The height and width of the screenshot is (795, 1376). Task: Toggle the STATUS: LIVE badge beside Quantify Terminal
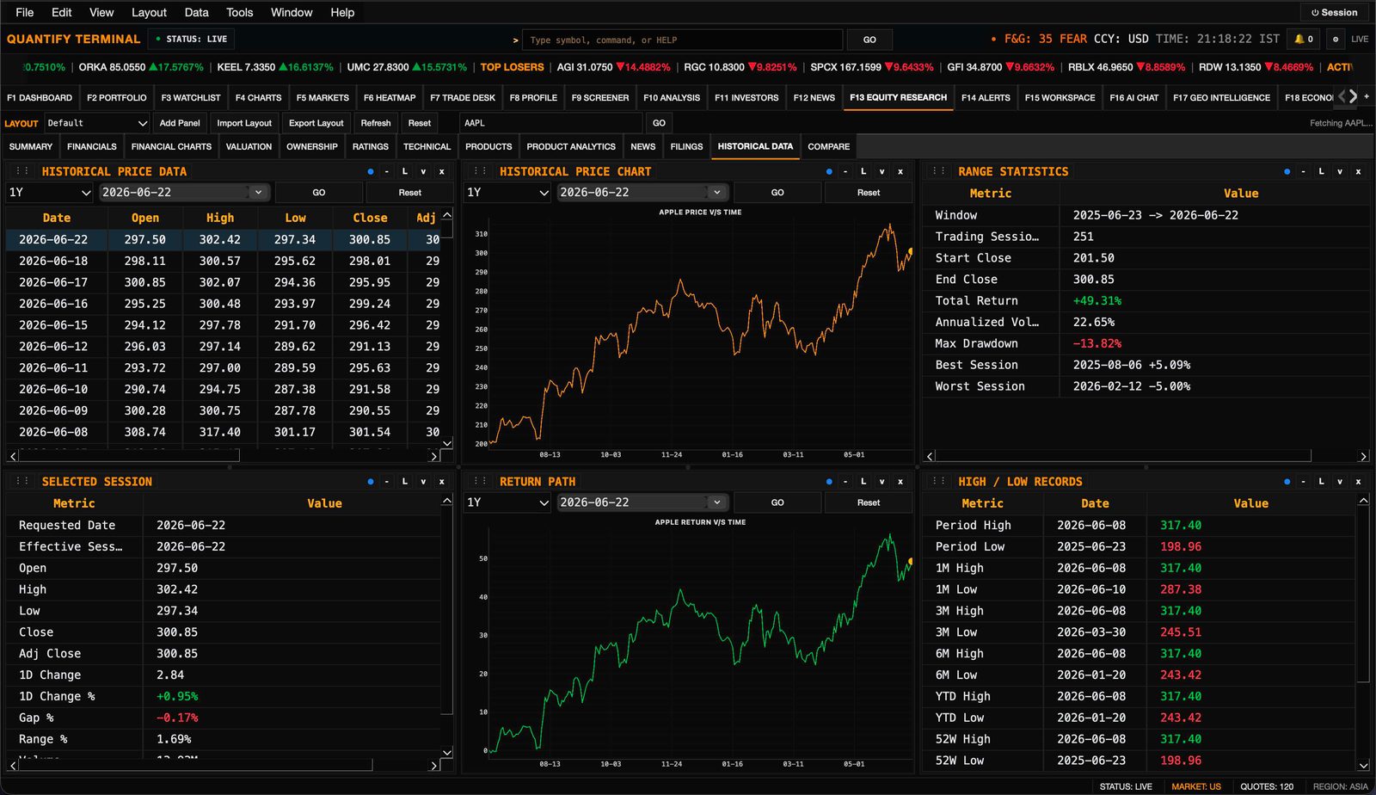[192, 39]
